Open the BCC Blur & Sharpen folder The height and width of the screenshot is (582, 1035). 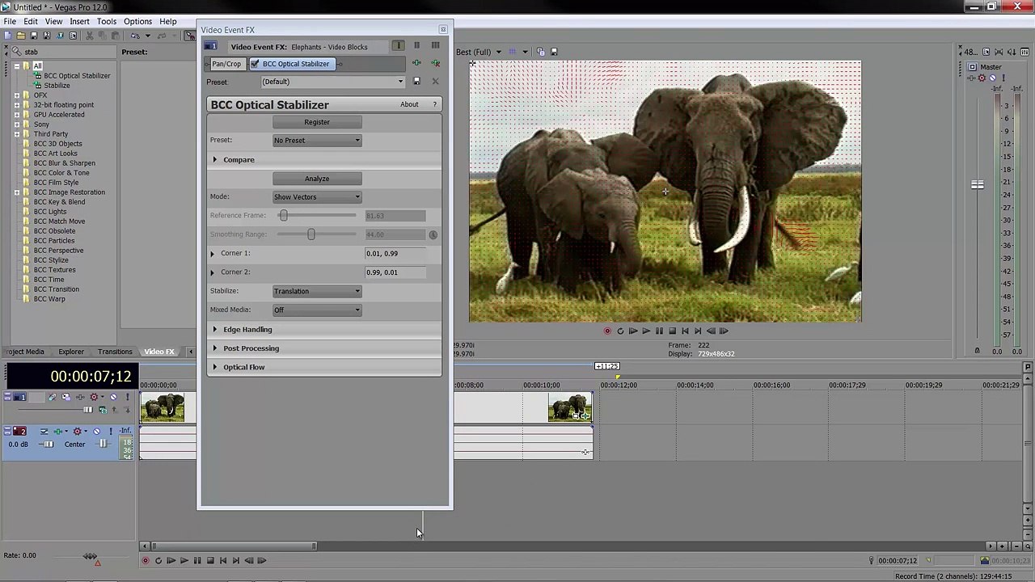[64, 163]
